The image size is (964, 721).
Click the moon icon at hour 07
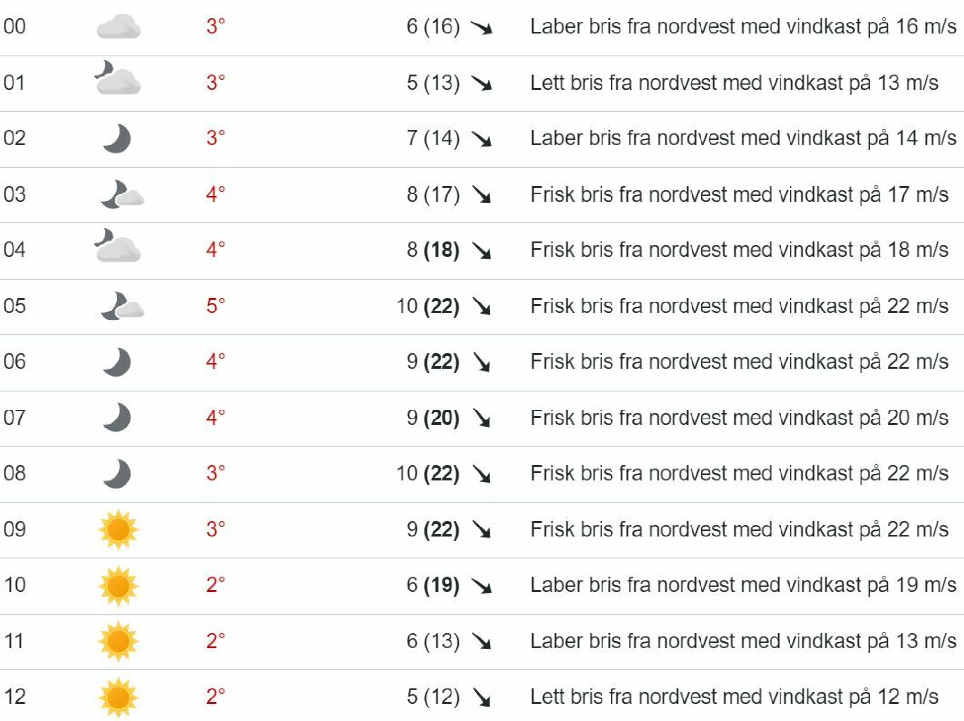[117, 418]
